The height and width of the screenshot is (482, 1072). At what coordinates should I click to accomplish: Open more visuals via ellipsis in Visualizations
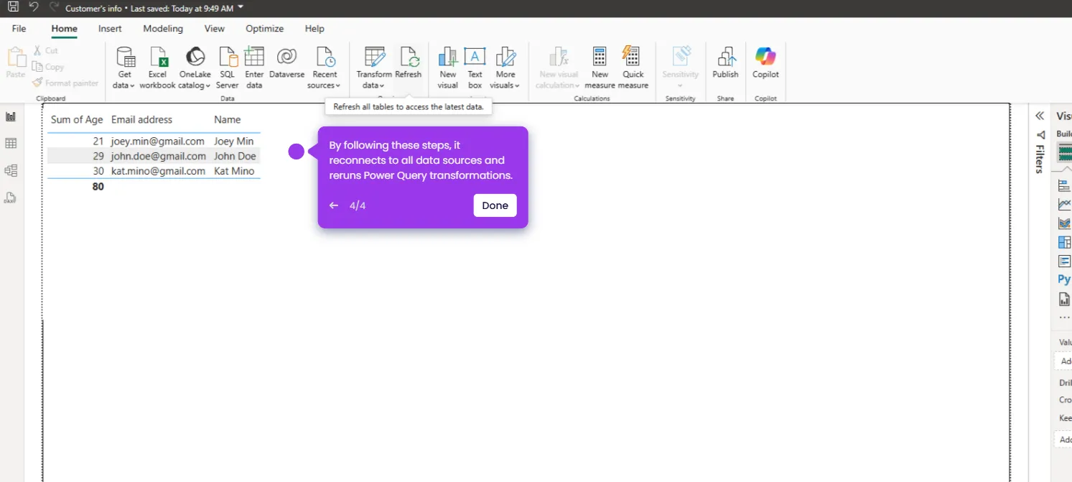tap(1064, 317)
